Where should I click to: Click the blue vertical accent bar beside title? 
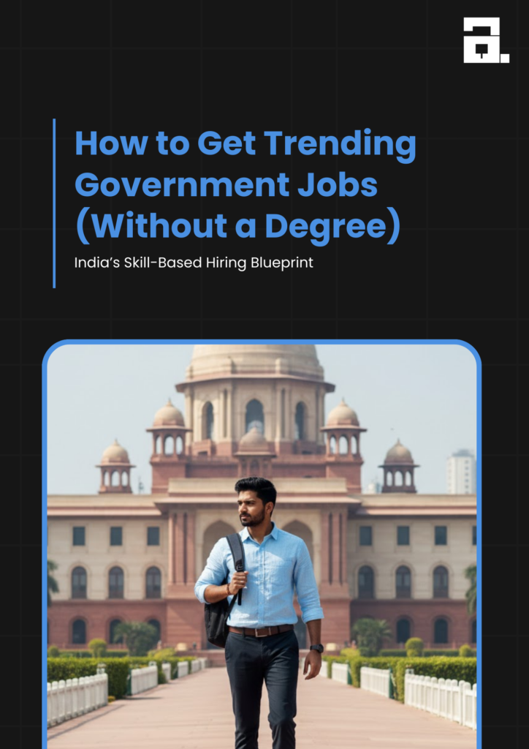[54, 203]
